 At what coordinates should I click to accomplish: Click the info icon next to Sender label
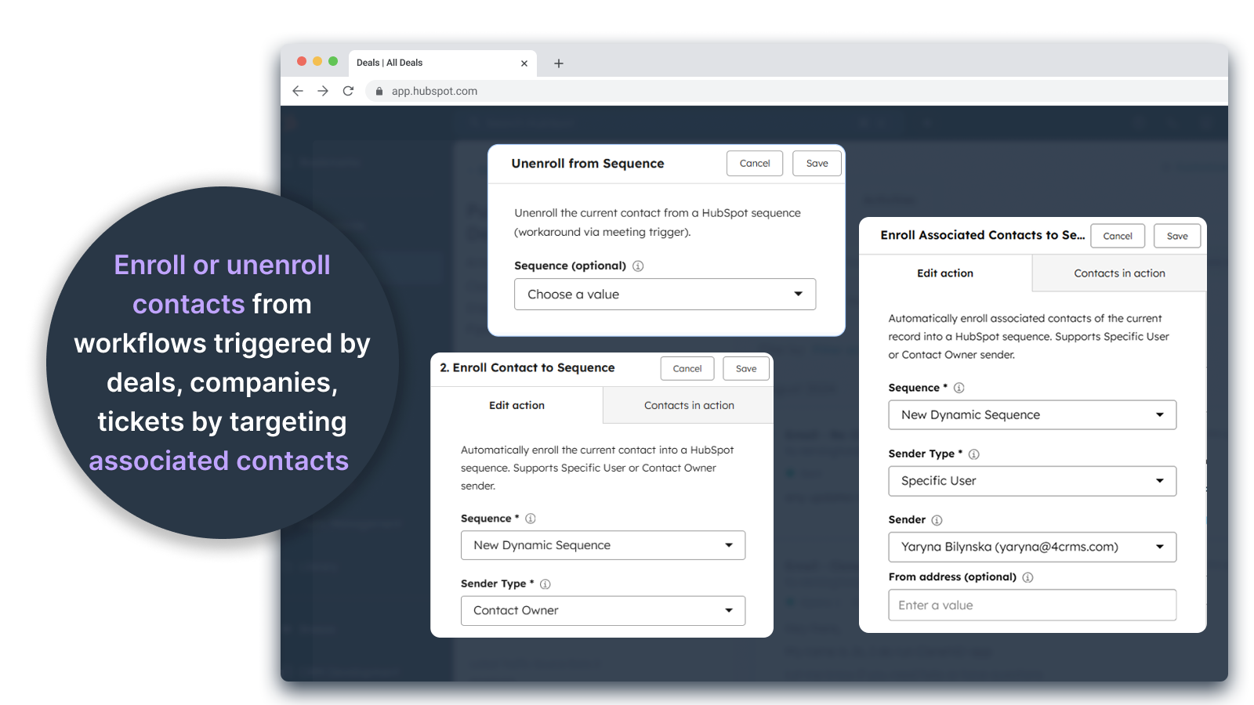[x=938, y=519]
